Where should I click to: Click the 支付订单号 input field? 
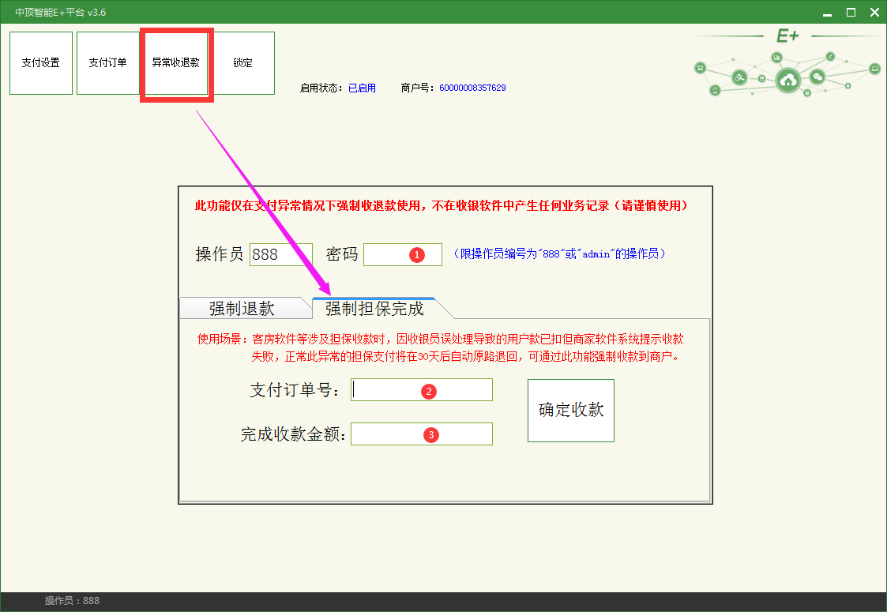(x=422, y=390)
